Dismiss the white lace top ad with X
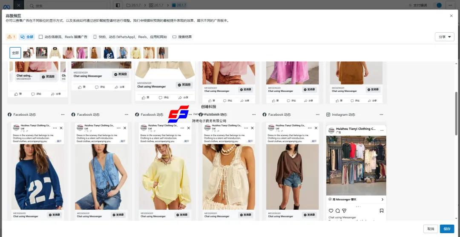This screenshot has width=460, height=237. coord(252,128)
